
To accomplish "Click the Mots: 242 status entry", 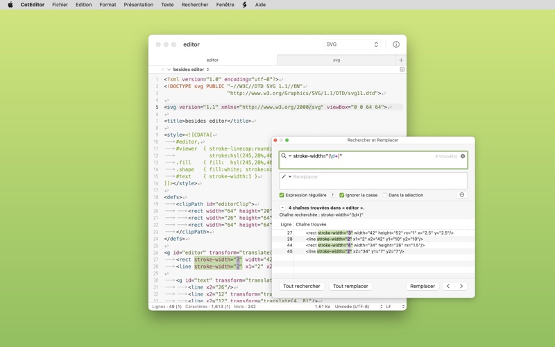I will pos(245,307).
